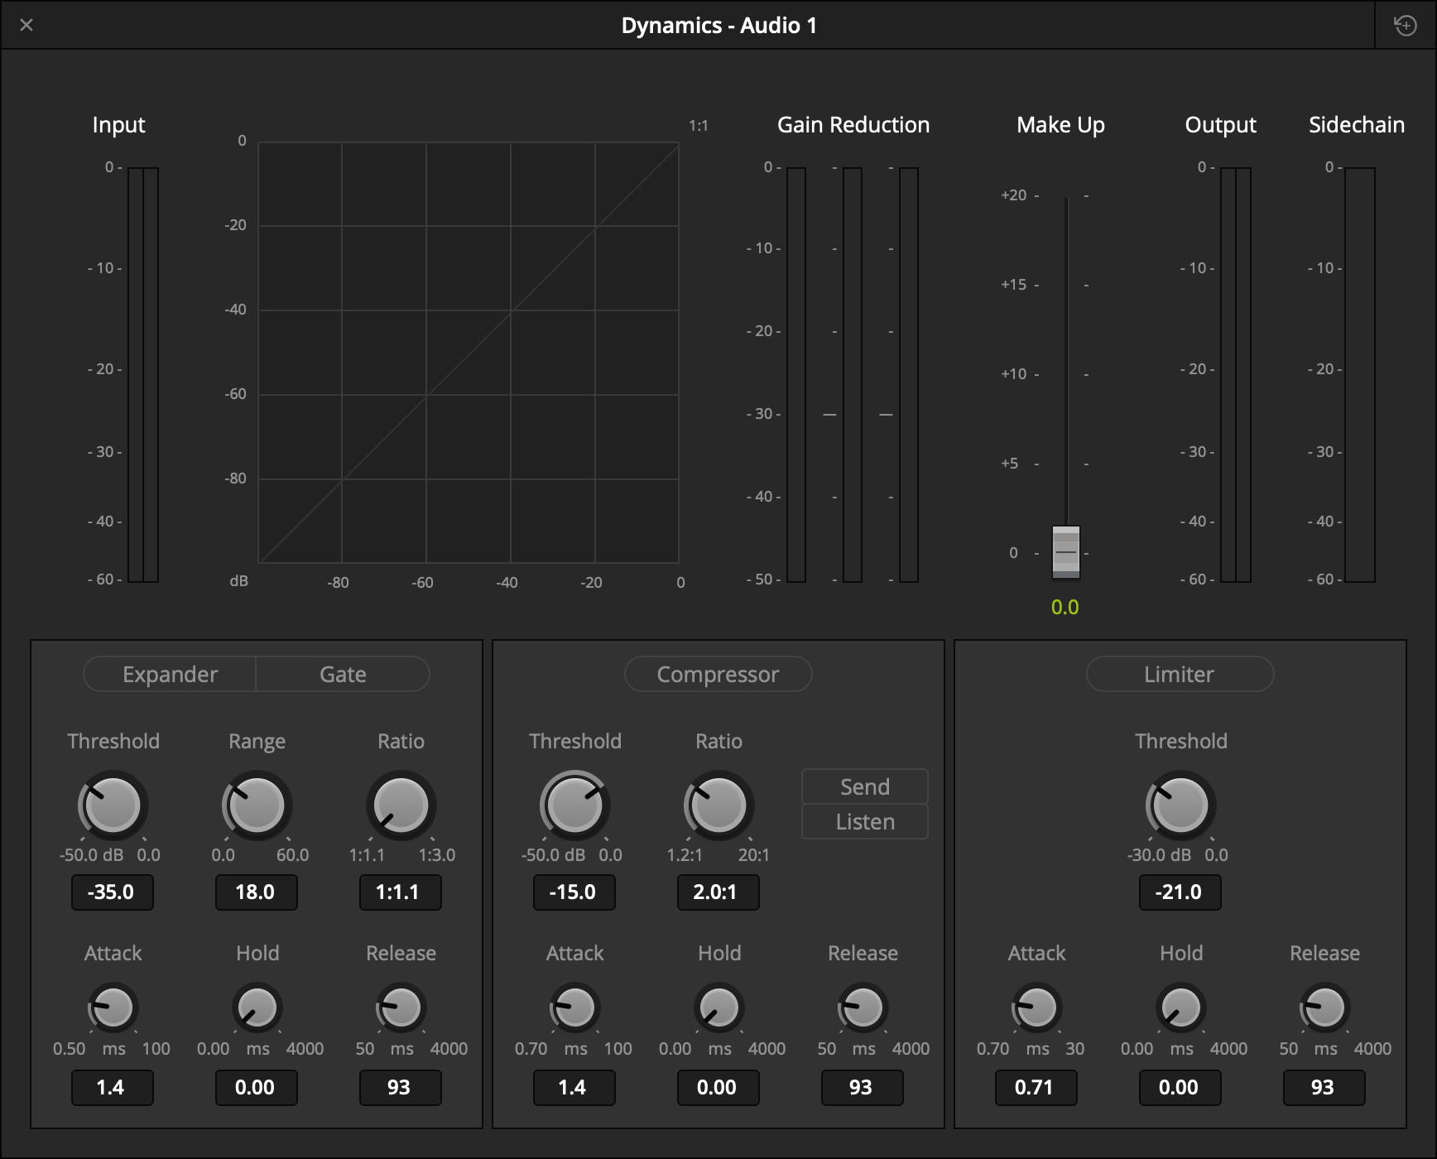
Task: Enable the Expander mode
Action: coord(170,674)
